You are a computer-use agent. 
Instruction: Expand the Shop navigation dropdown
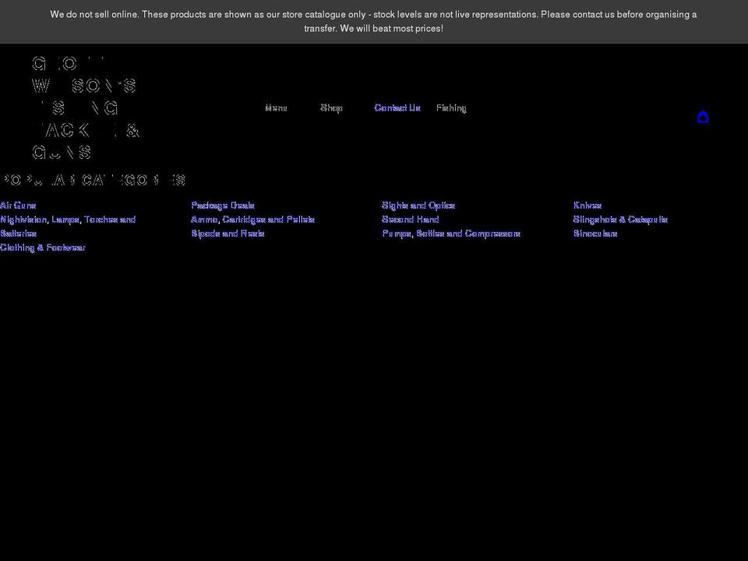click(x=331, y=108)
